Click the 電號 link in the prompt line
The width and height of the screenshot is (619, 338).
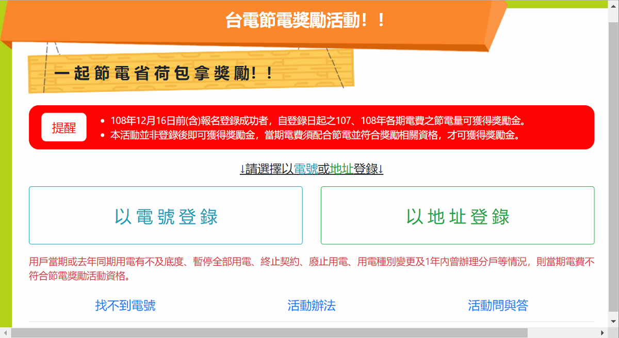[x=306, y=169]
